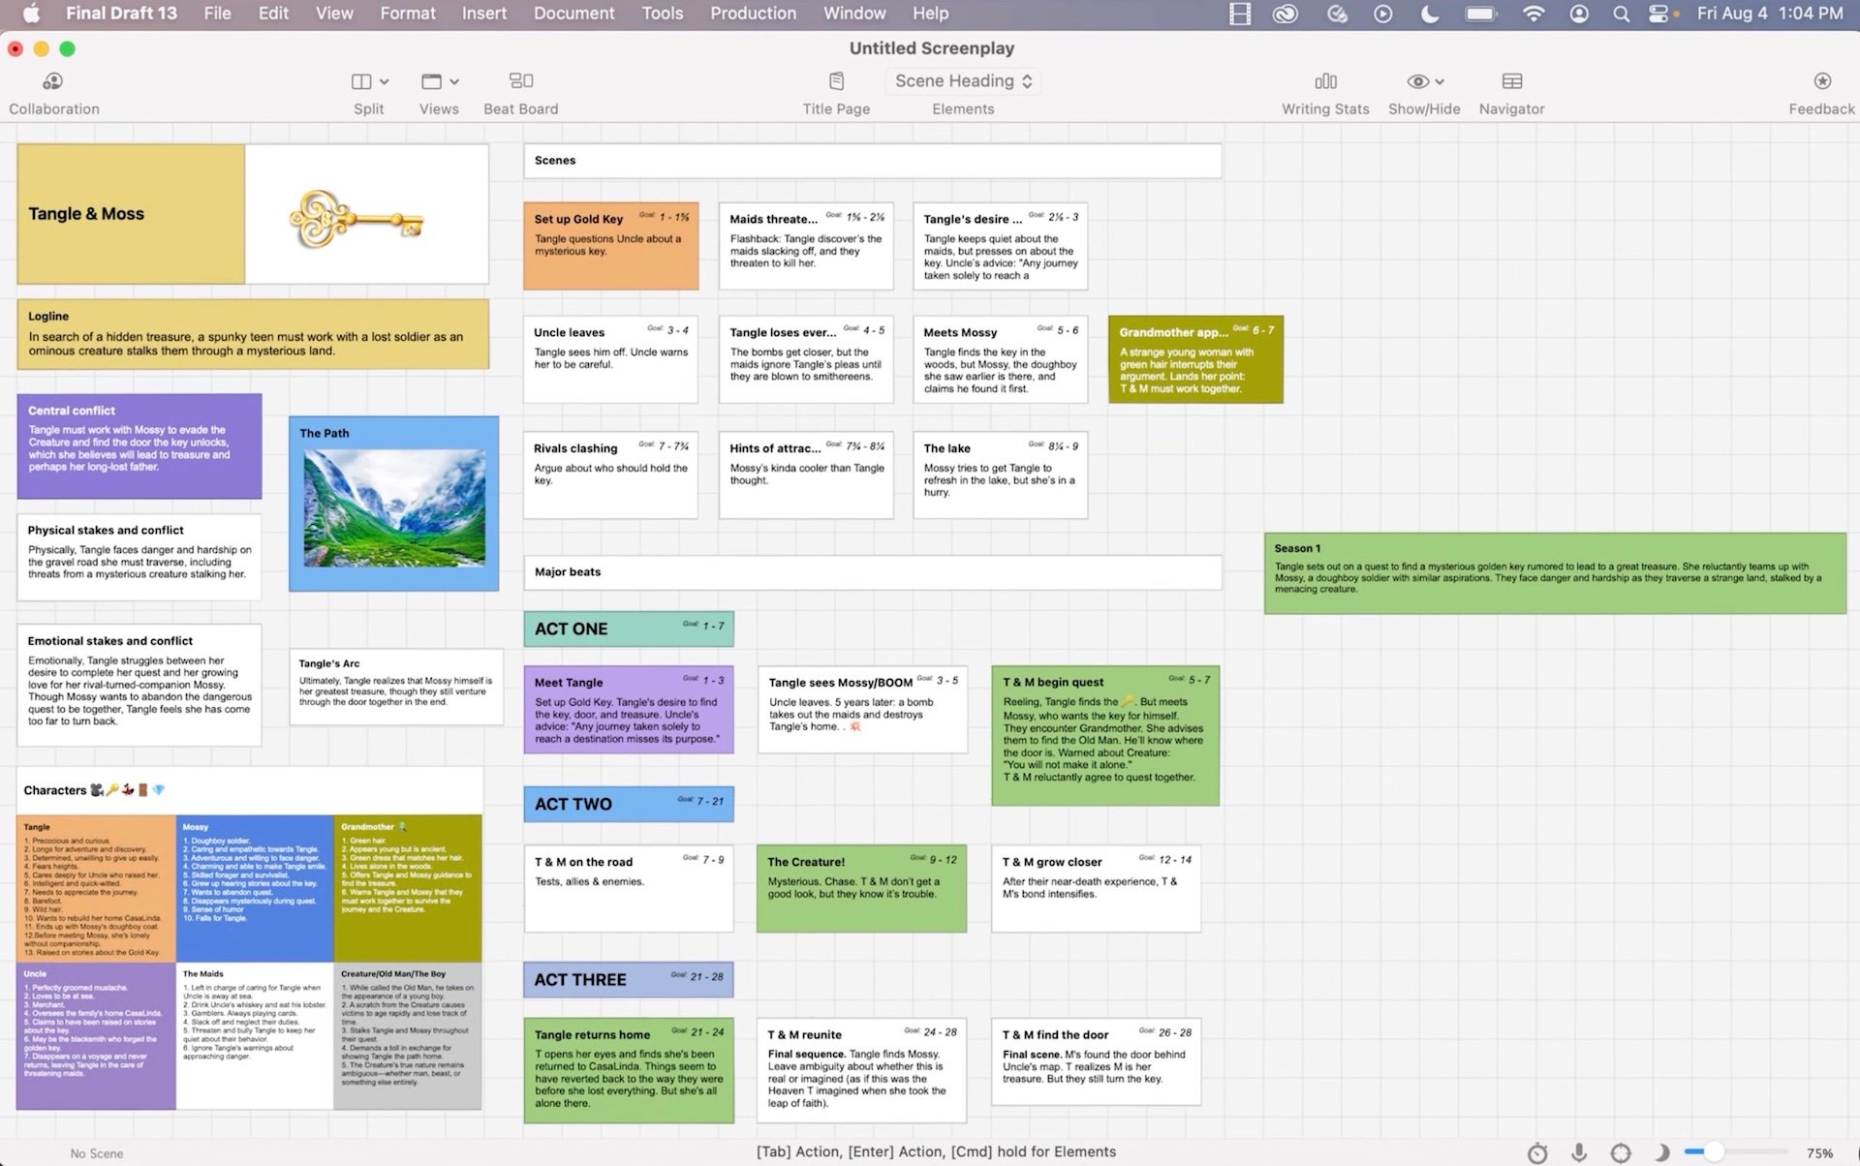Open the Title Page
1860x1166 pixels.
[835, 92]
